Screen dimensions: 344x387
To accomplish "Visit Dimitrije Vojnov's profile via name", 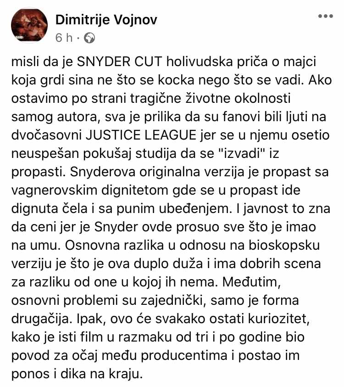I will (x=106, y=20).
